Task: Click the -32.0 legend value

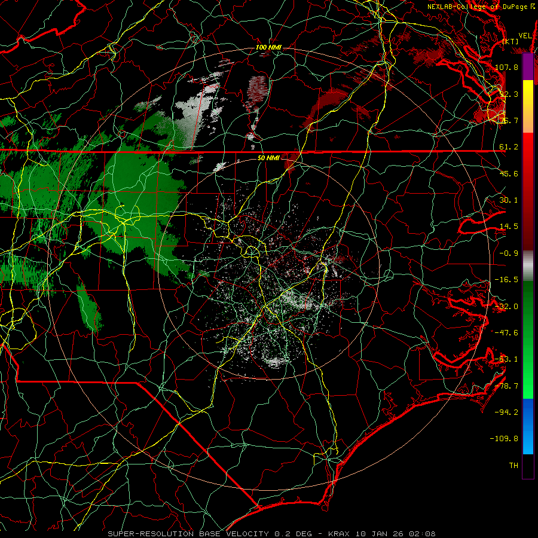Action: (506, 307)
